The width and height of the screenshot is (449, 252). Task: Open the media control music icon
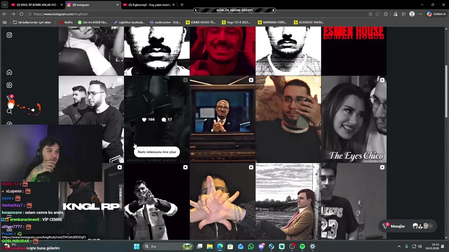(395, 14)
